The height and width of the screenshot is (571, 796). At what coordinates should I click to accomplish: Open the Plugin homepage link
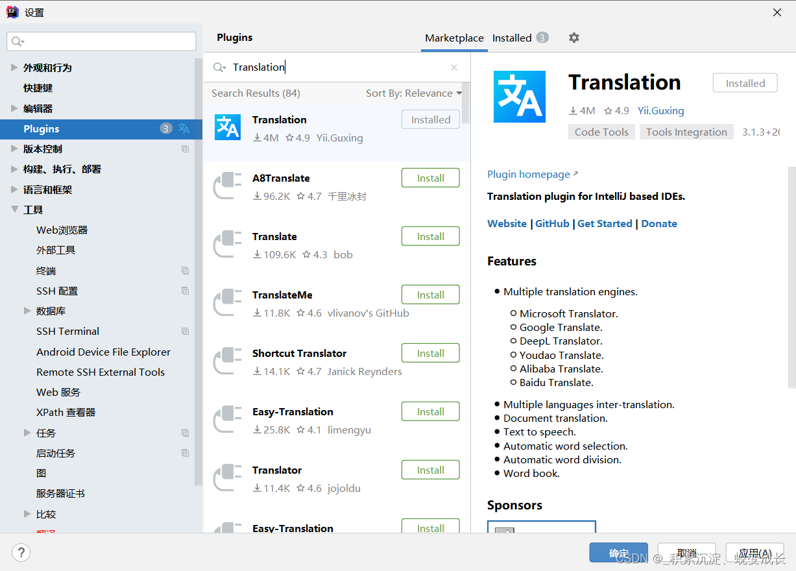click(533, 174)
